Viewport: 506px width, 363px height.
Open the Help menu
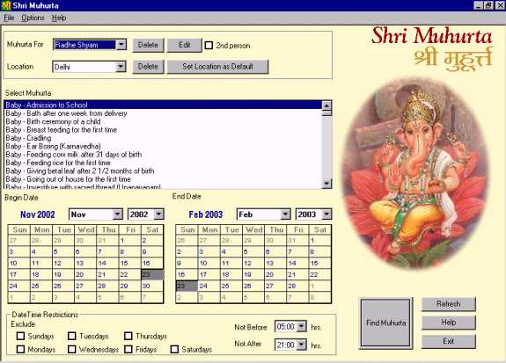pyautogui.click(x=59, y=18)
